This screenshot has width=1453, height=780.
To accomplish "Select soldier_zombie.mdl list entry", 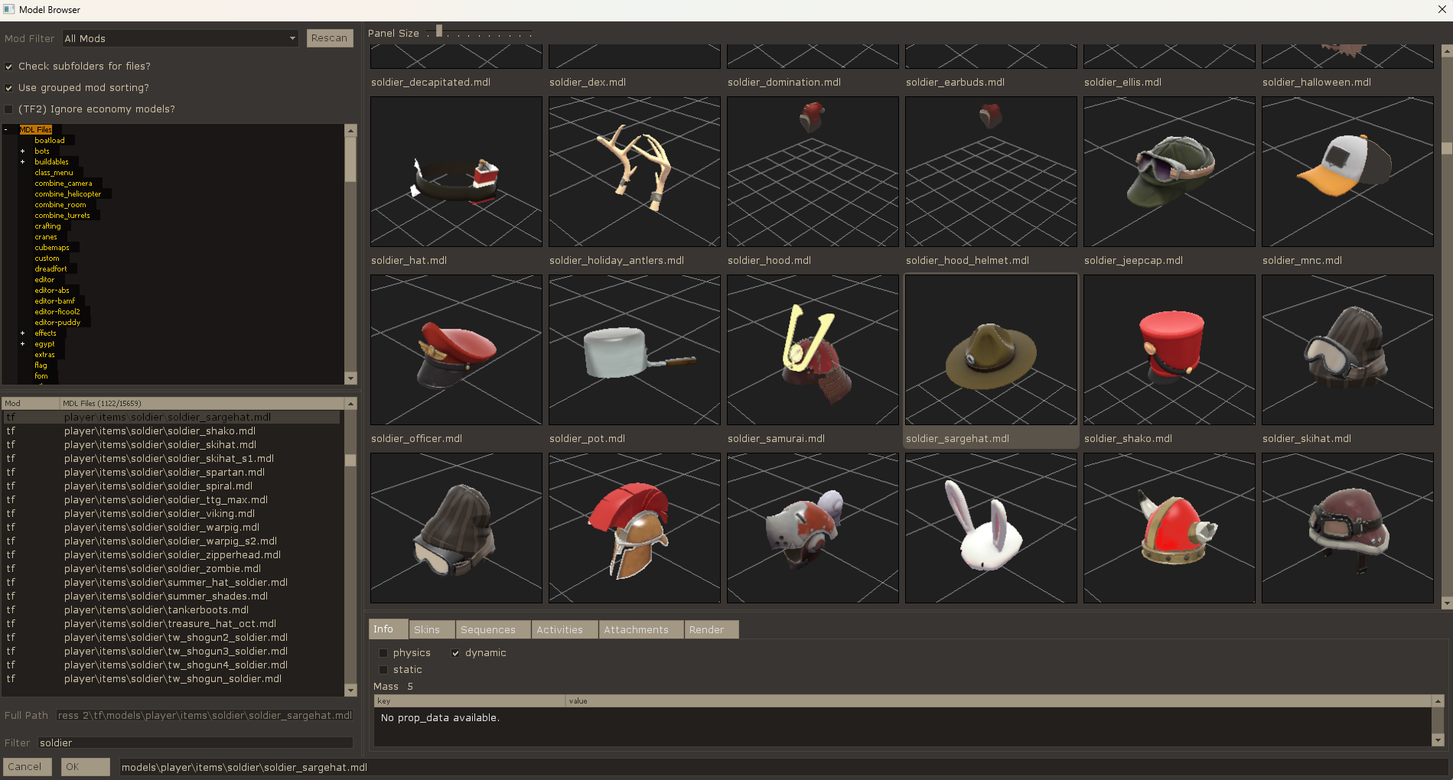I will pos(172,569).
